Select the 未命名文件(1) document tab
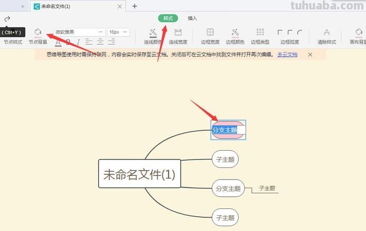 click(78, 6)
